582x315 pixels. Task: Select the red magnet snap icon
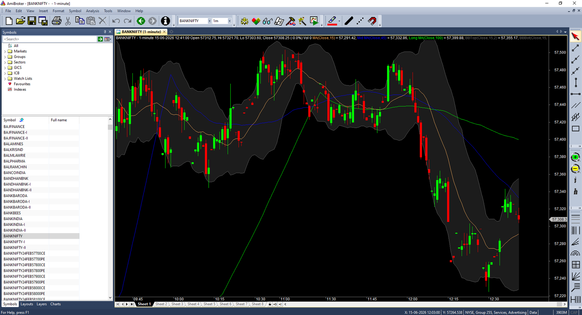(372, 21)
